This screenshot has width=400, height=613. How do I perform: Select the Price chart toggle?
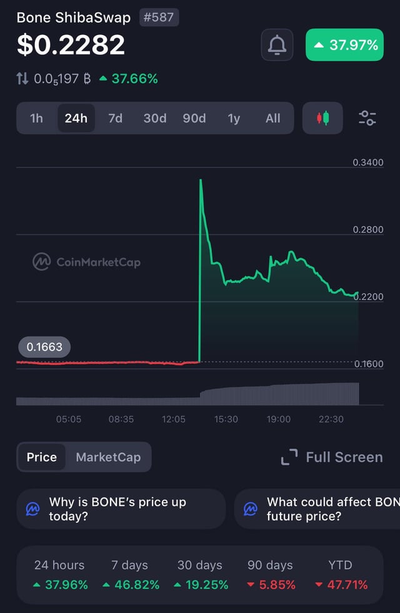(x=42, y=457)
